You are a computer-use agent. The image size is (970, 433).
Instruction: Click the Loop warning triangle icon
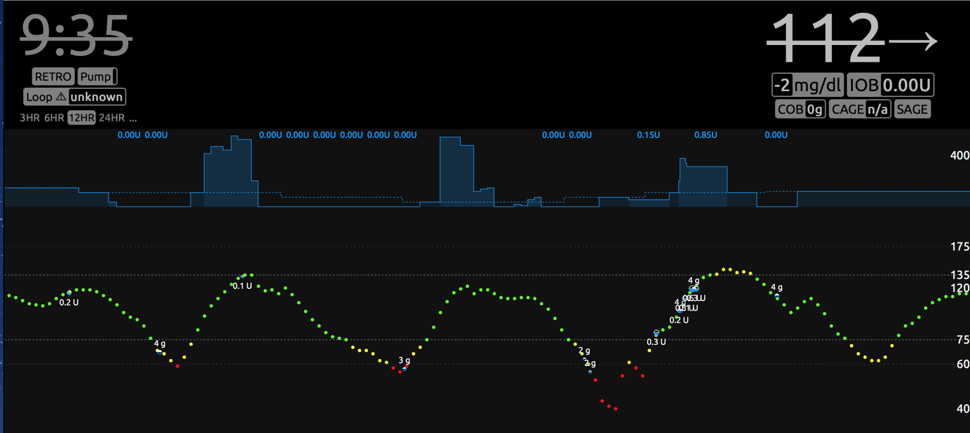coord(61,97)
